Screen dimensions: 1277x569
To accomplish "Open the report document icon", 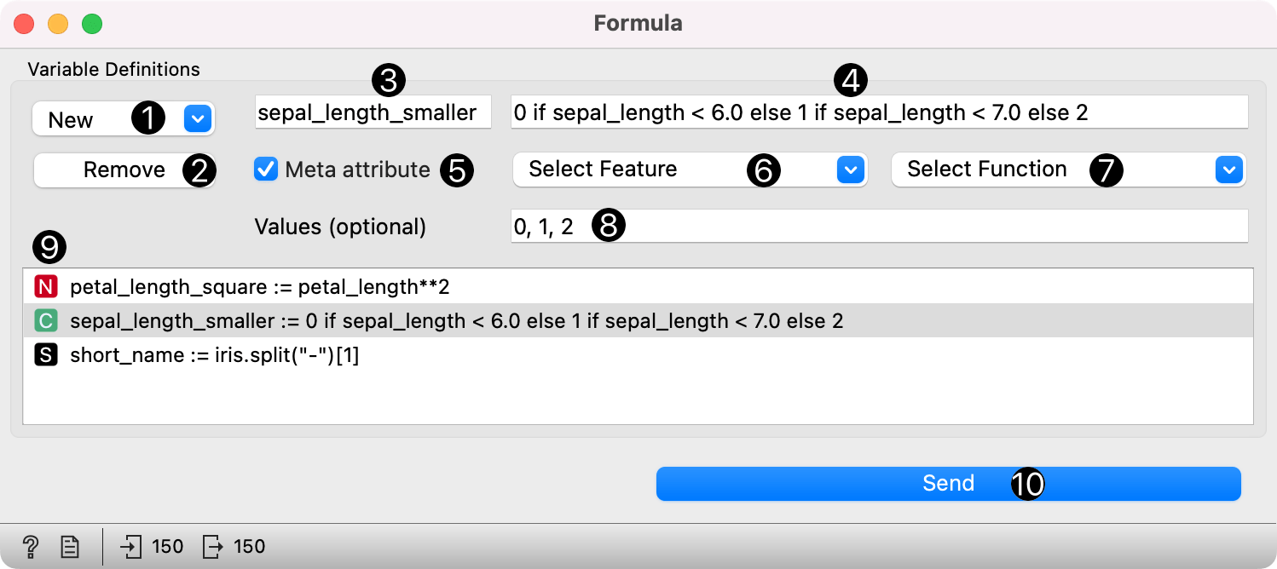I will [x=70, y=546].
